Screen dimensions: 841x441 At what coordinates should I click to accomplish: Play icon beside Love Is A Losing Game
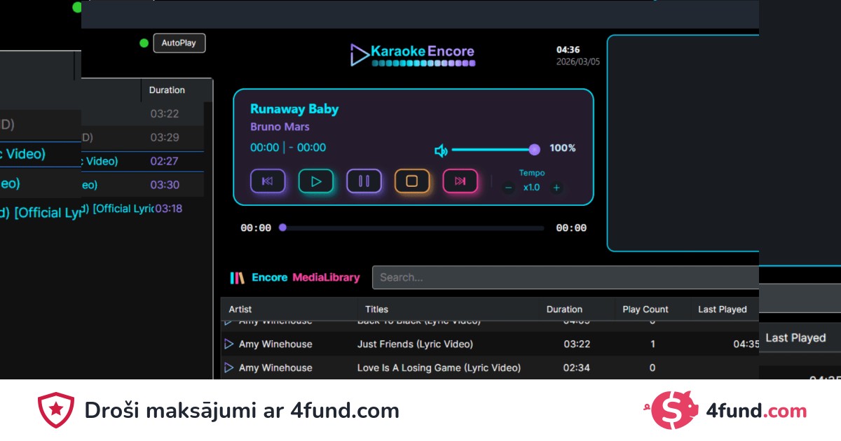point(228,367)
